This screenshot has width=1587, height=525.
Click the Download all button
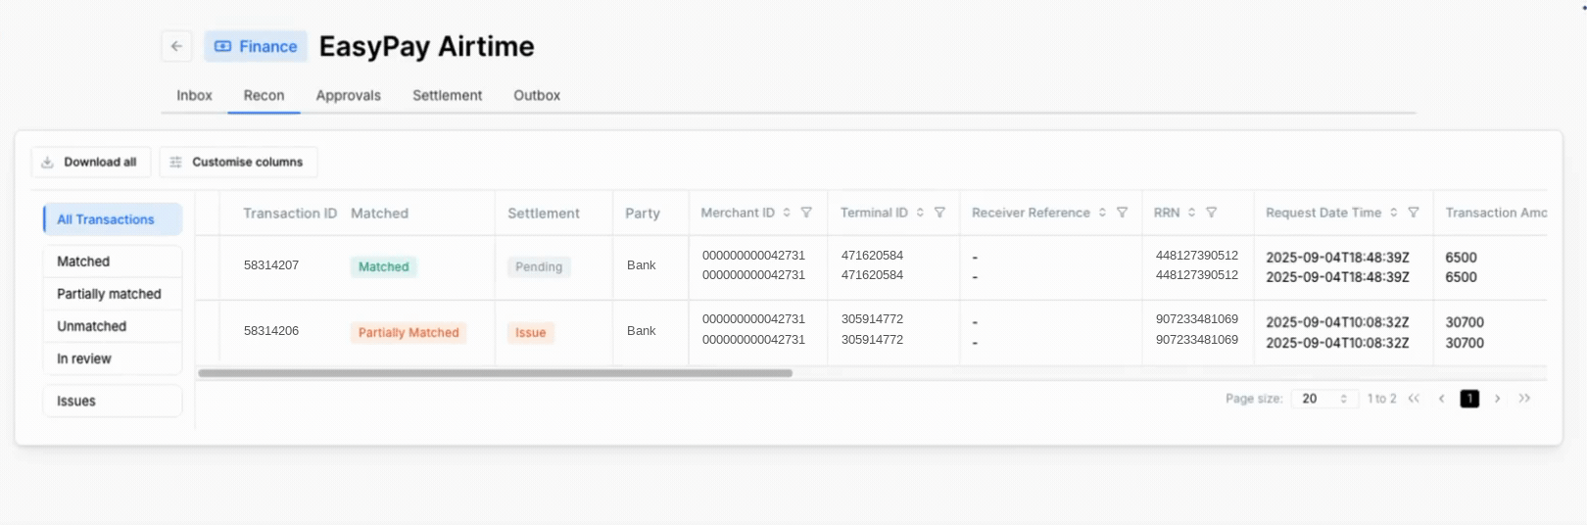coord(91,162)
